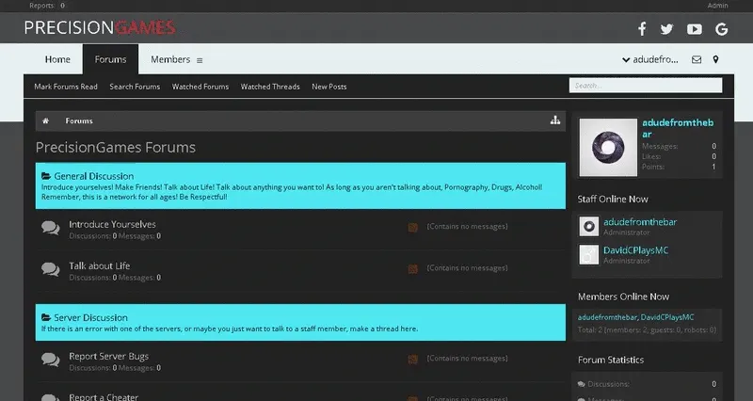Open the forum sitemap tree icon
The height and width of the screenshot is (401, 753).
(x=555, y=120)
